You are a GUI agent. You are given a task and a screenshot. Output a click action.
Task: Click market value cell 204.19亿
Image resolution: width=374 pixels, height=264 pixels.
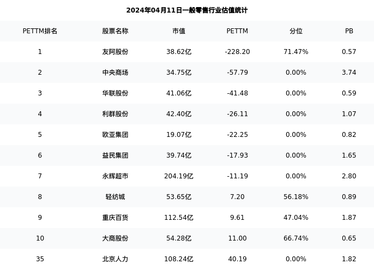179,176
